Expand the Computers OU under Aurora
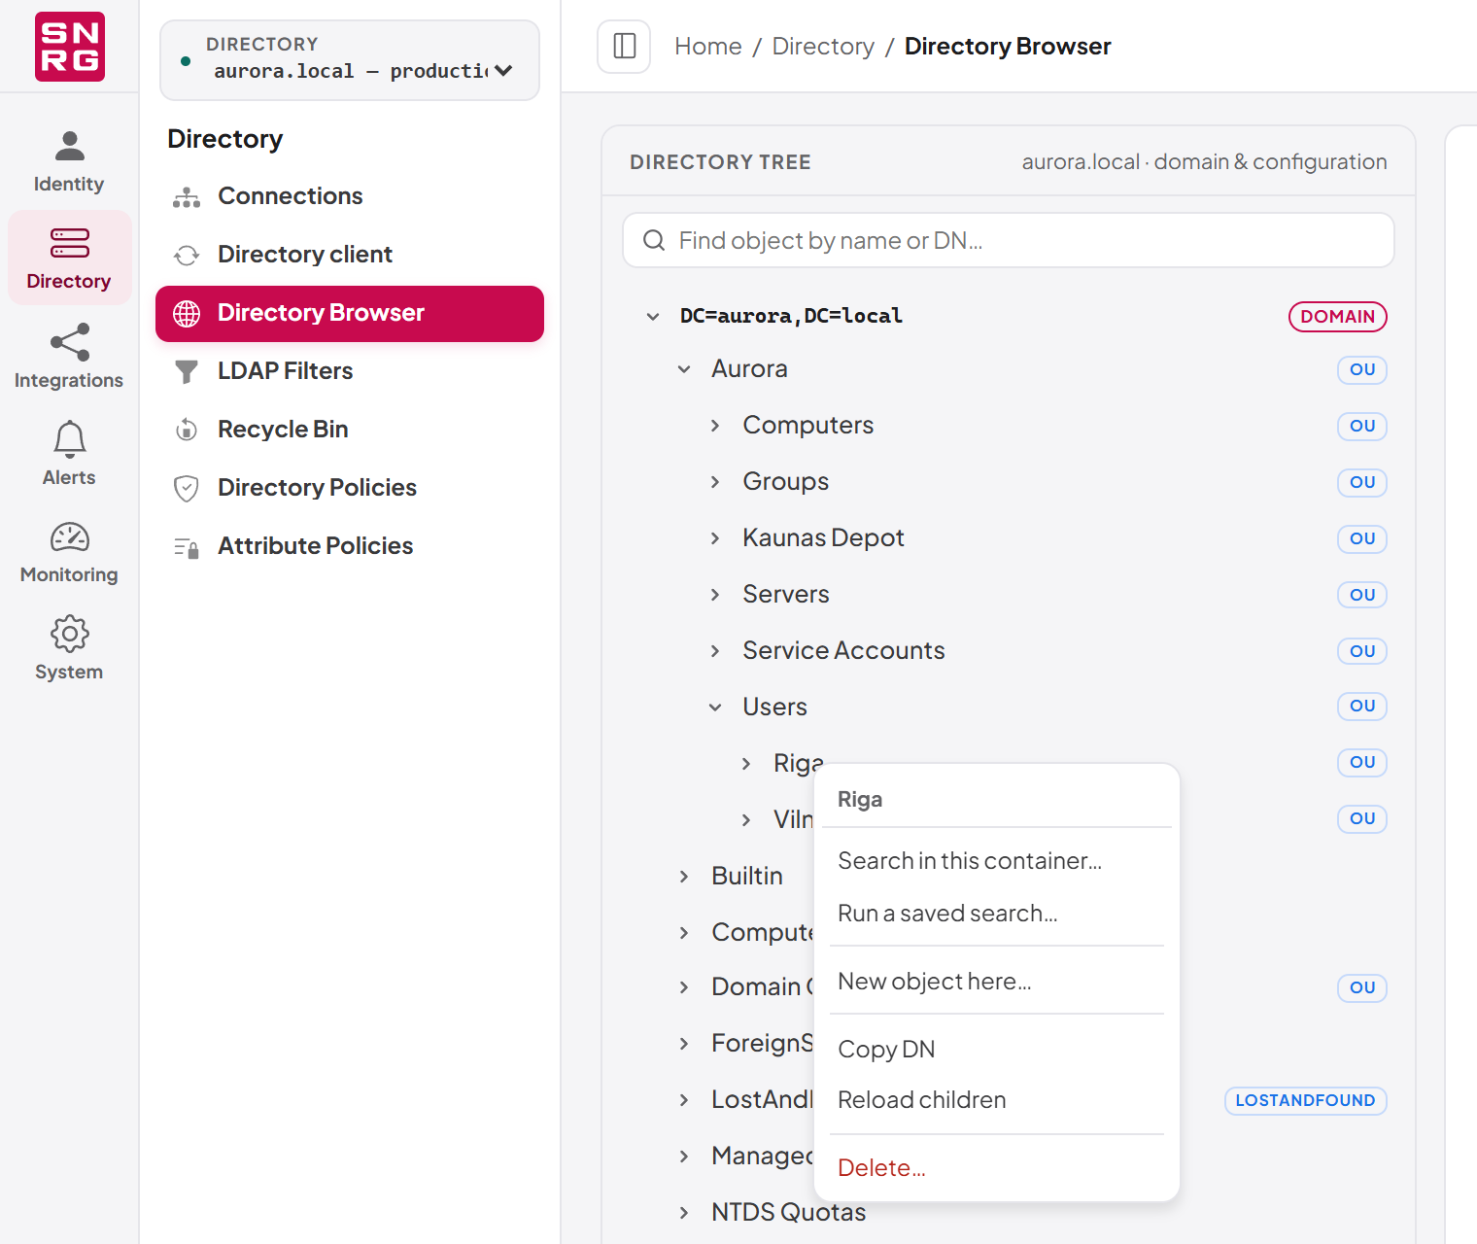The height and width of the screenshot is (1244, 1477). pos(715,426)
